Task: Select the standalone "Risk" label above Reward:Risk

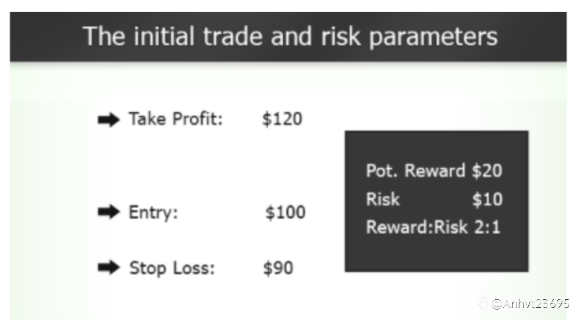Action: pos(383,199)
